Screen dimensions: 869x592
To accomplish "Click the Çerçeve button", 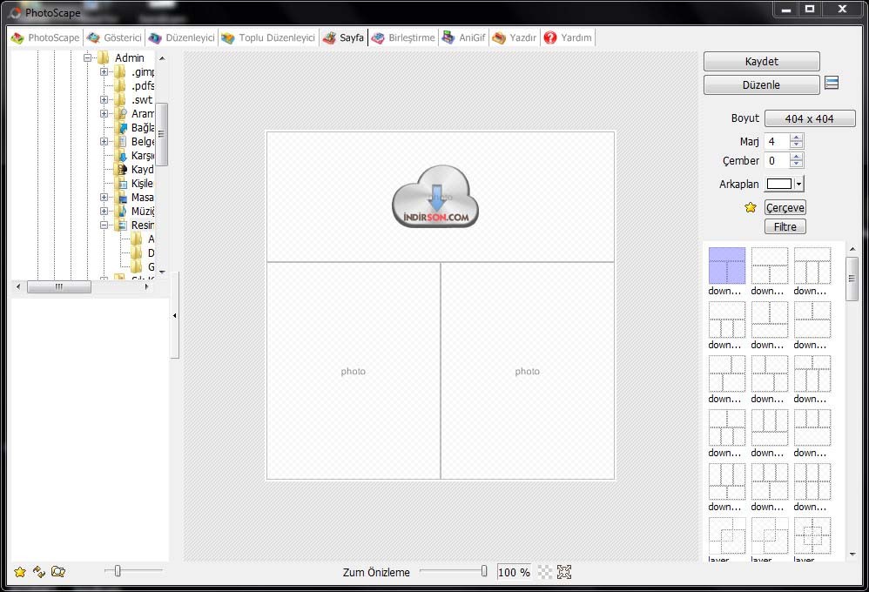I will click(785, 207).
